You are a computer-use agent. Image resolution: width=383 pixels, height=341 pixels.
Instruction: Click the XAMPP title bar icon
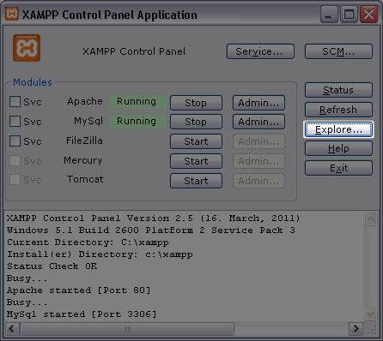coord(12,14)
